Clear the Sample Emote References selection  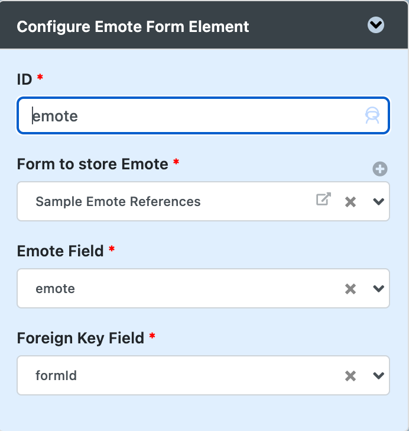350,202
